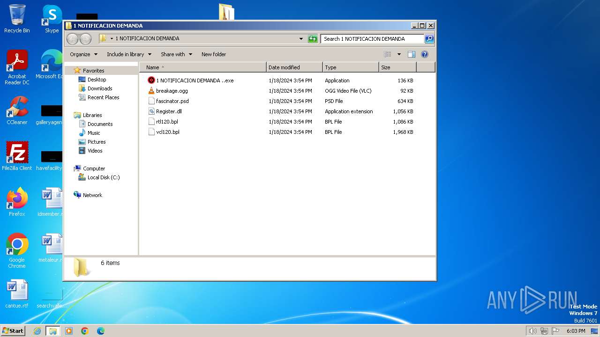Open the CCleaner desktop shortcut
The height and width of the screenshot is (337, 600).
(17, 111)
